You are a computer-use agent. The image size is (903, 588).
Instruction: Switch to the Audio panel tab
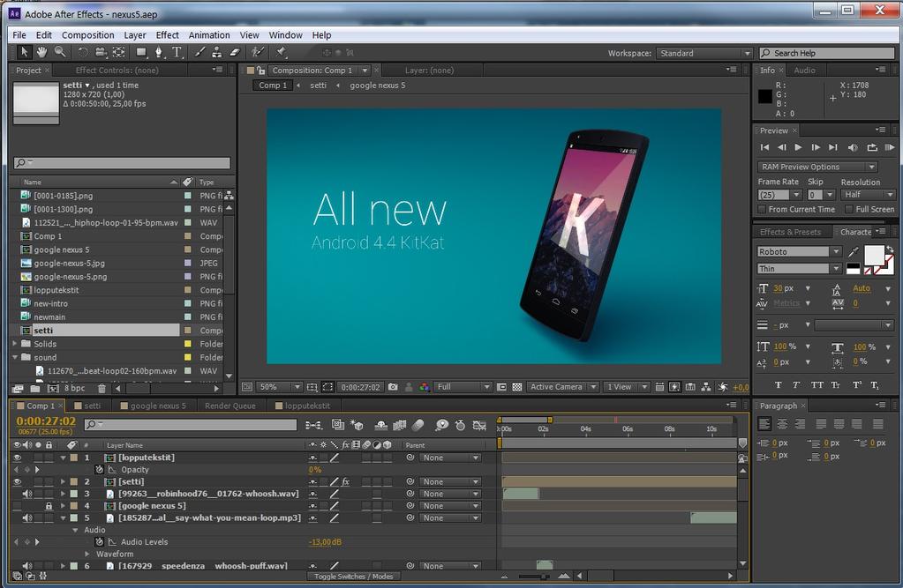point(804,71)
